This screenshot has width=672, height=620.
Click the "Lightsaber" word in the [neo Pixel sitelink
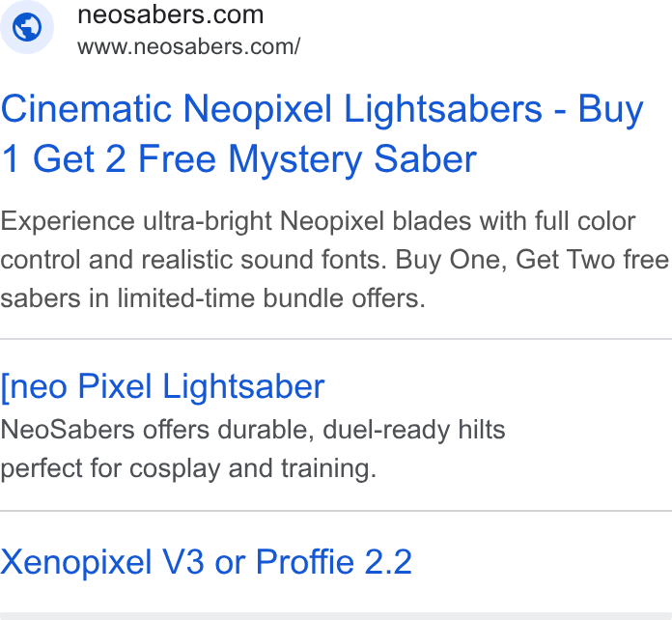(243, 386)
